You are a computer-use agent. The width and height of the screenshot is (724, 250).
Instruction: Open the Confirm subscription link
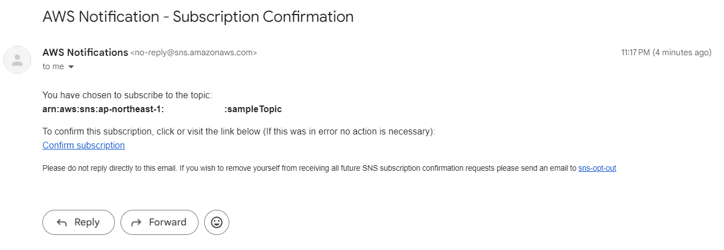point(84,145)
